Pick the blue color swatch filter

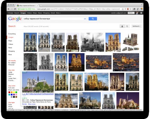[12, 95]
